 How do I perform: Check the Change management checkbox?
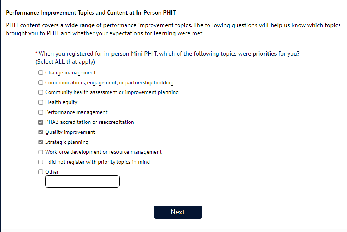click(41, 72)
